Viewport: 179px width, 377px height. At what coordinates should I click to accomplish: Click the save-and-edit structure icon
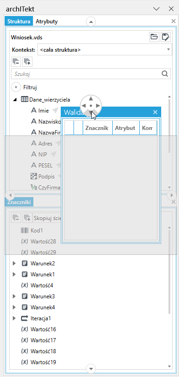[x=166, y=37]
